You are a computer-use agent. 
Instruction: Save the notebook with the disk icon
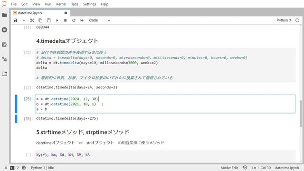pyautogui.click(x=16, y=20)
